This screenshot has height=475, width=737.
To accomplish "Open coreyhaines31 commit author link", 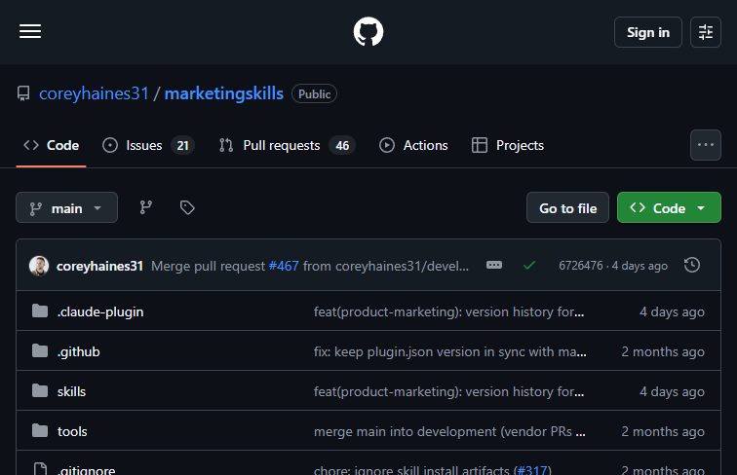I will point(99,266).
